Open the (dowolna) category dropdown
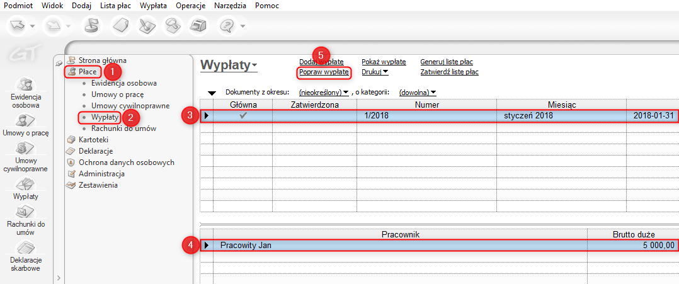679x284 pixels. [417, 93]
